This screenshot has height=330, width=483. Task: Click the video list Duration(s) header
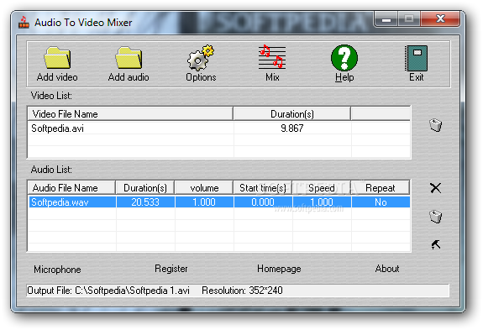pos(292,114)
